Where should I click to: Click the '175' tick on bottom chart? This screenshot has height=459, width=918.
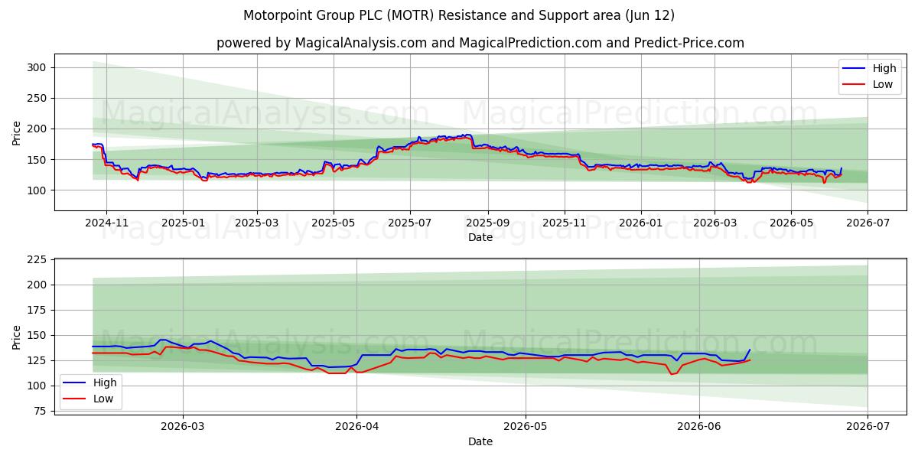click(37, 310)
